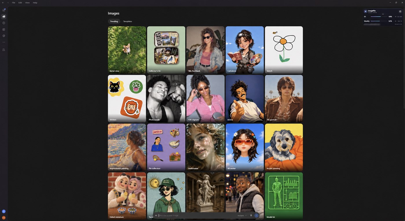Viewport: 405px width, 221px height.
Task: Open the book-shaped Library icon in the sidebar
Action: click(4, 29)
